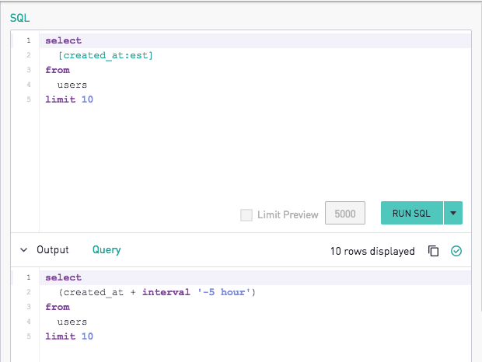Click the limit 10 line in SQL editor
Image resolution: width=482 pixels, height=362 pixels.
point(69,99)
